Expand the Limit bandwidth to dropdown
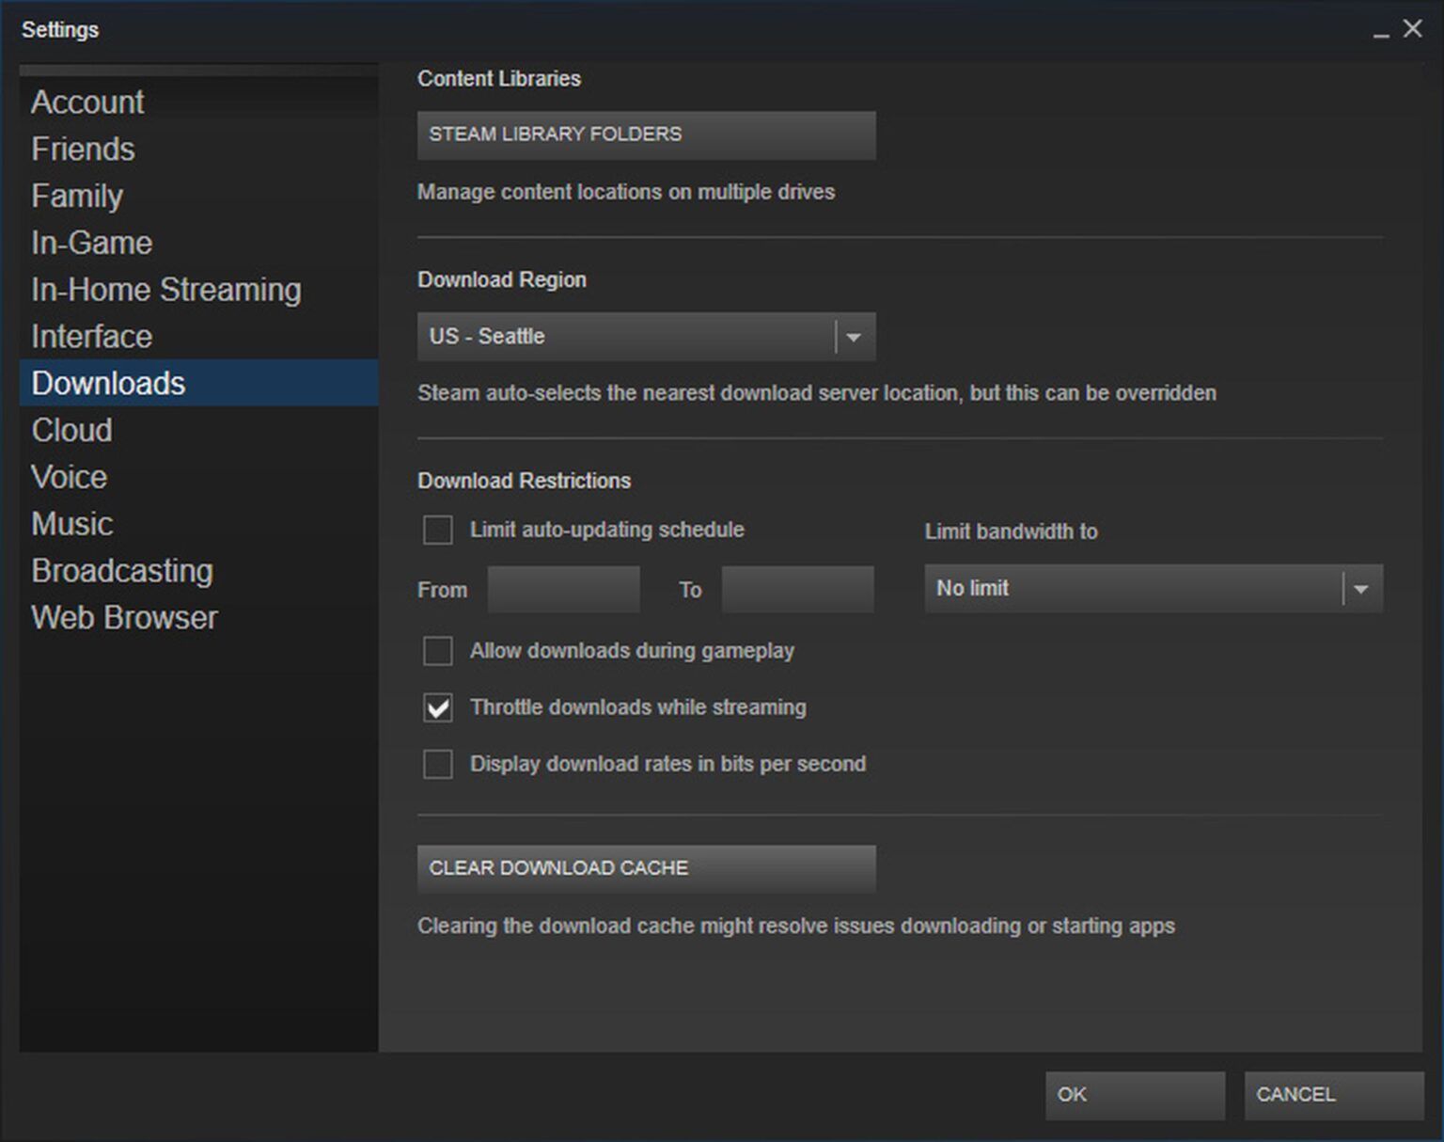 [1361, 589]
